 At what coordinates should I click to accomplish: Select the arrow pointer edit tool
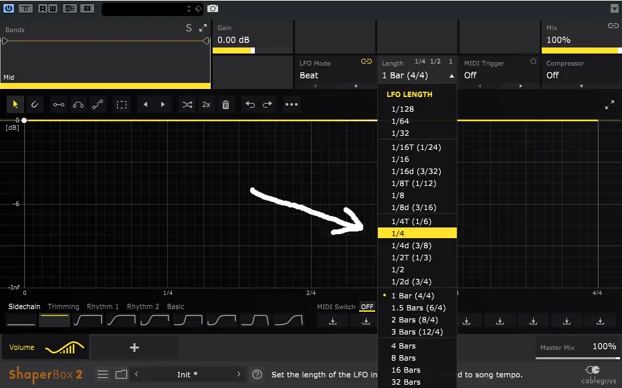(x=15, y=104)
